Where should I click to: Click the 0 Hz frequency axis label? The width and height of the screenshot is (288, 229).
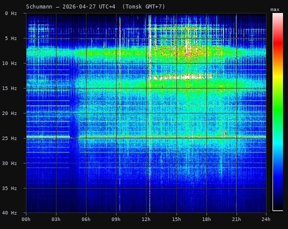click(11, 13)
